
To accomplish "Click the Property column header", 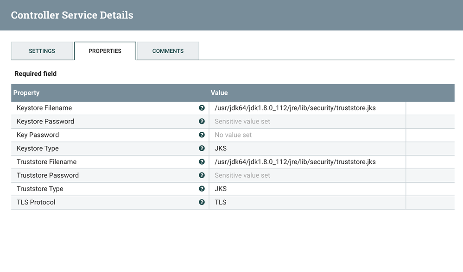I will pos(26,93).
